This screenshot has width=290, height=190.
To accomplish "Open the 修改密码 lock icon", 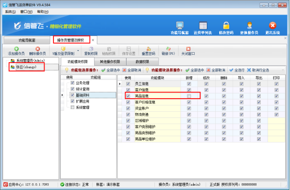I will (226, 26).
